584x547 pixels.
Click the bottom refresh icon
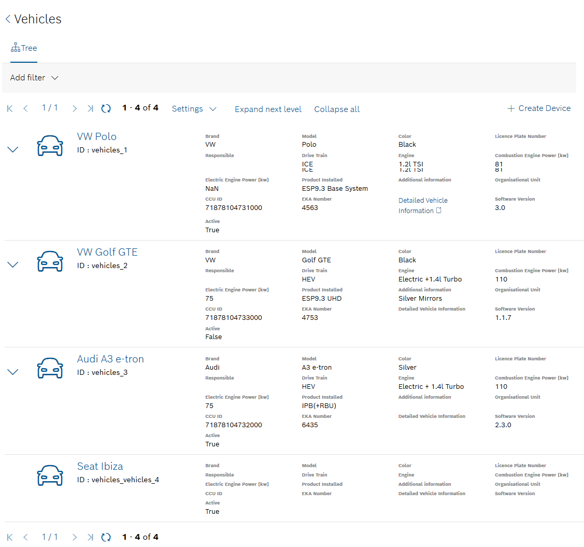click(x=106, y=537)
